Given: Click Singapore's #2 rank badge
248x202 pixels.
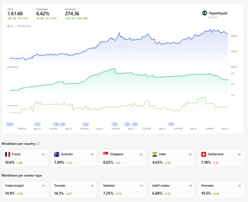Looking at the screenshot, I should [141, 154].
